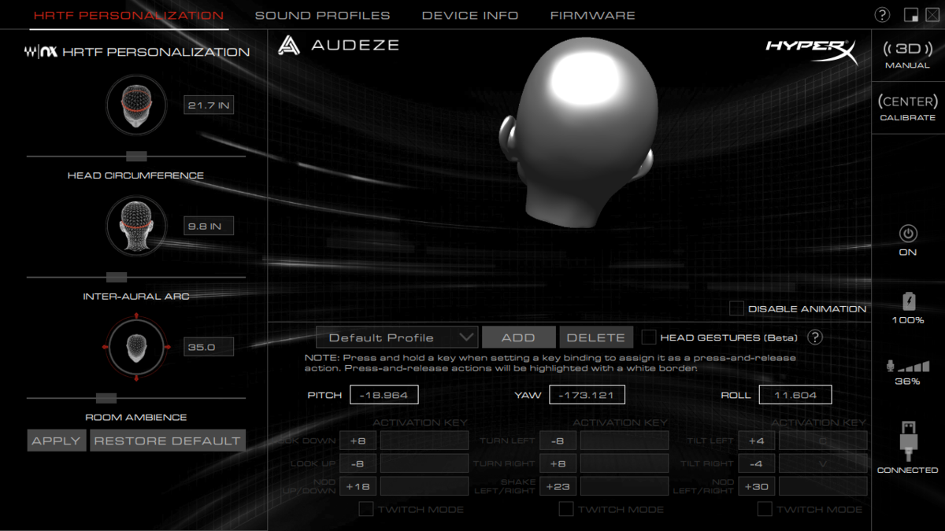Click the Pitch value field
Viewport: 945px width, 531px height.
click(x=384, y=395)
